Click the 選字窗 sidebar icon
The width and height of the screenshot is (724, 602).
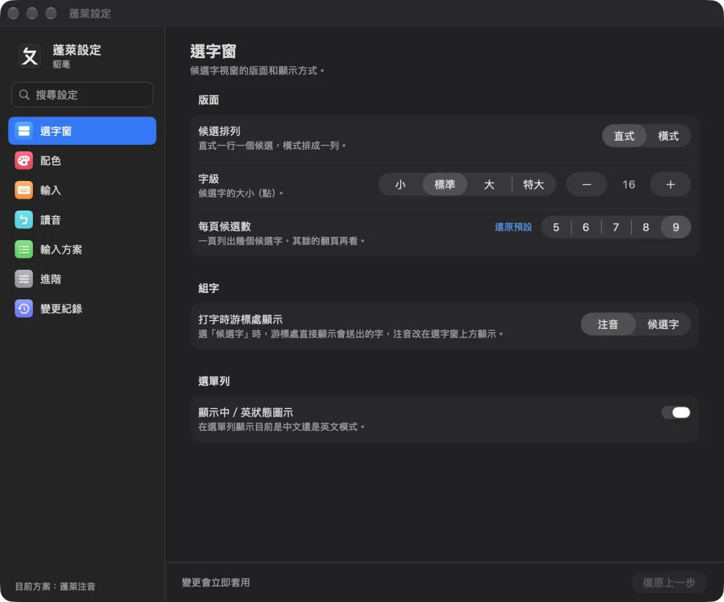coord(24,131)
